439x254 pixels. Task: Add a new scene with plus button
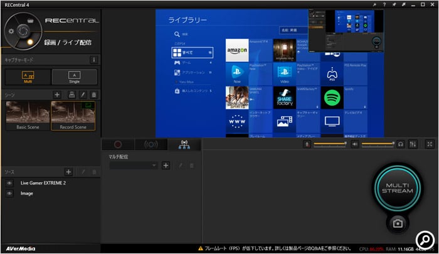click(x=57, y=94)
